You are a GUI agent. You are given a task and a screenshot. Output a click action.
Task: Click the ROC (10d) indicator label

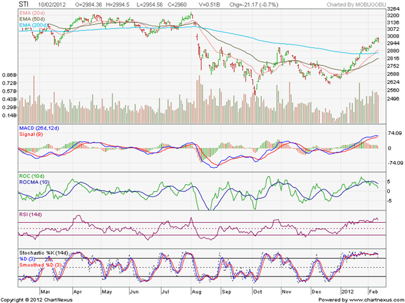point(32,176)
